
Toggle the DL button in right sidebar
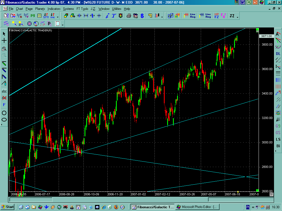point(278,54)
